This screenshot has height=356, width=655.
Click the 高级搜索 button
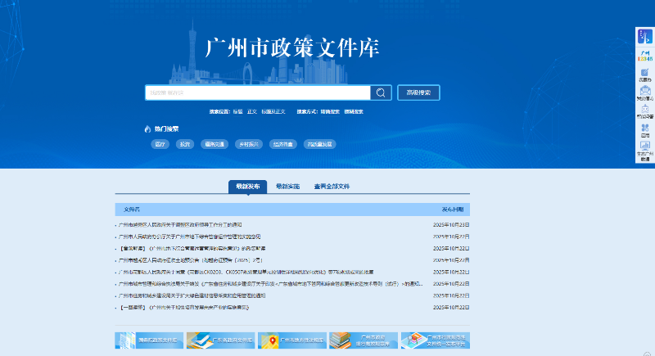(x=418, y=92)
